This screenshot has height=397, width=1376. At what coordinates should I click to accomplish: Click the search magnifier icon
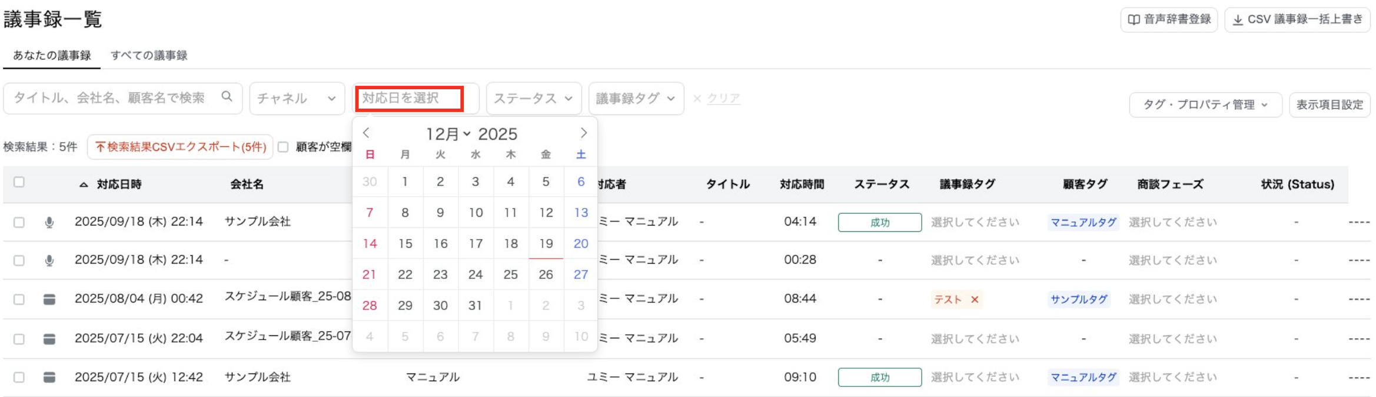point(227,97)
